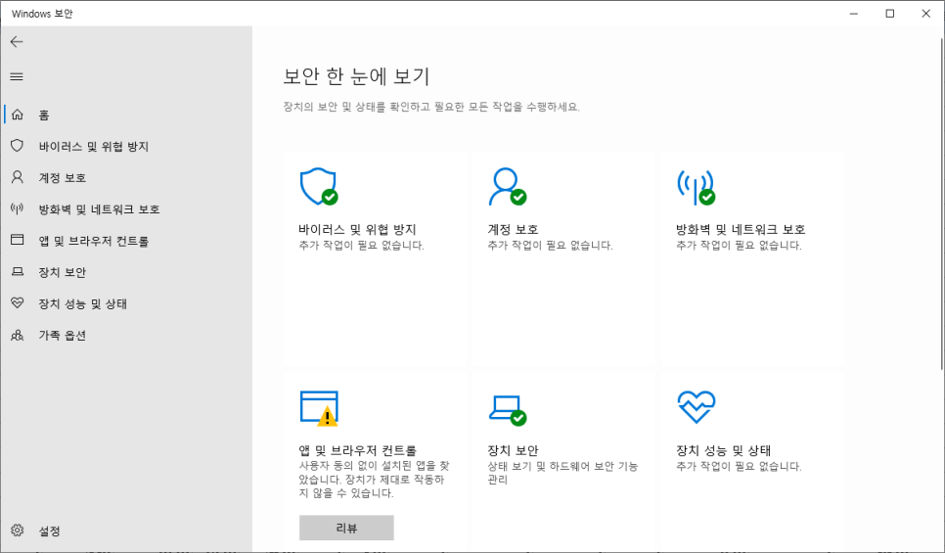Screen dimensions: 945x553
Task: Open the hamburger navigation menu
Action: tap(17, 76)
